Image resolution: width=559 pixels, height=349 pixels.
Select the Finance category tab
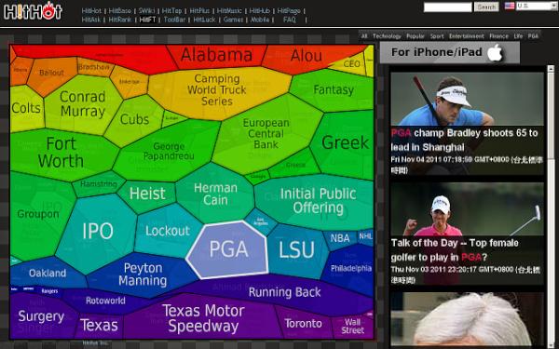[x=498, y=36]
